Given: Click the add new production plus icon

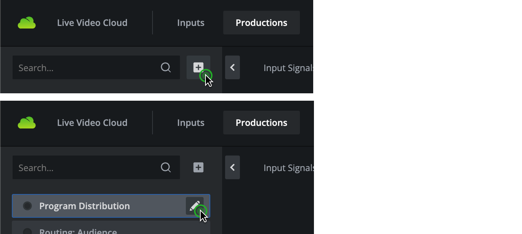Looking at the screenshot, I should tap(198, 67).
